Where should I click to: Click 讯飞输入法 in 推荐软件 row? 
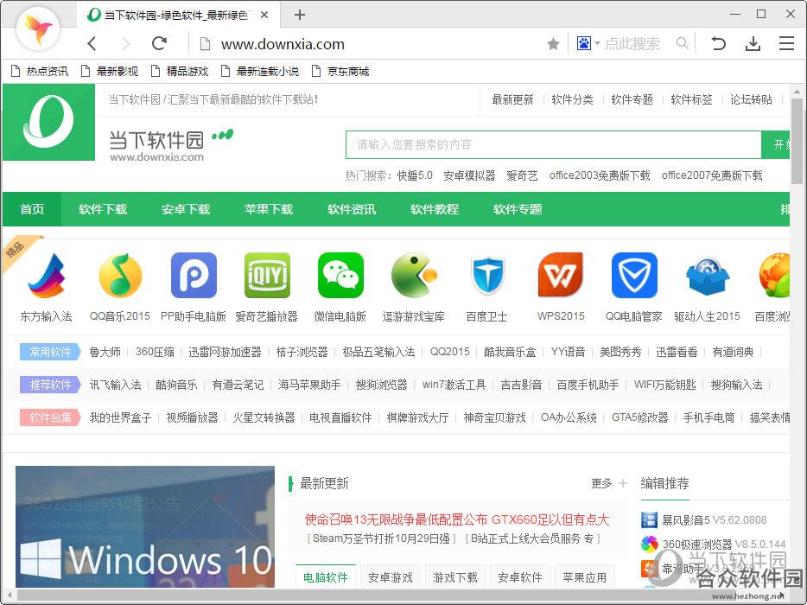115,385
